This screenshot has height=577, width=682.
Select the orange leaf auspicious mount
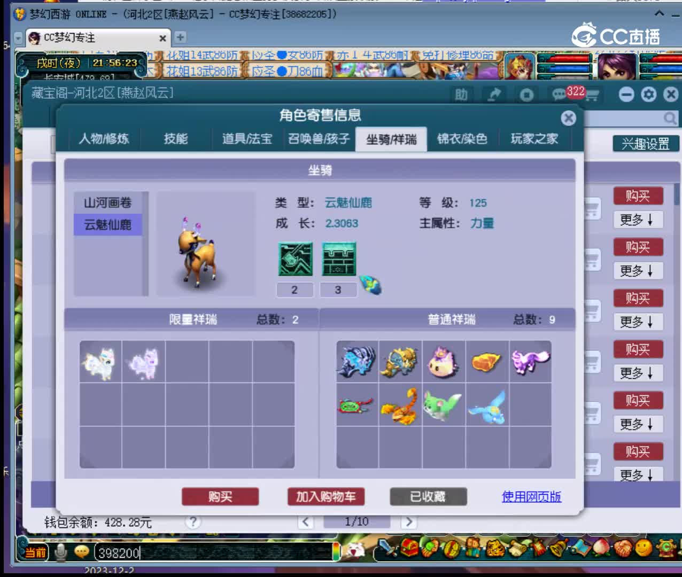[486, 362]
